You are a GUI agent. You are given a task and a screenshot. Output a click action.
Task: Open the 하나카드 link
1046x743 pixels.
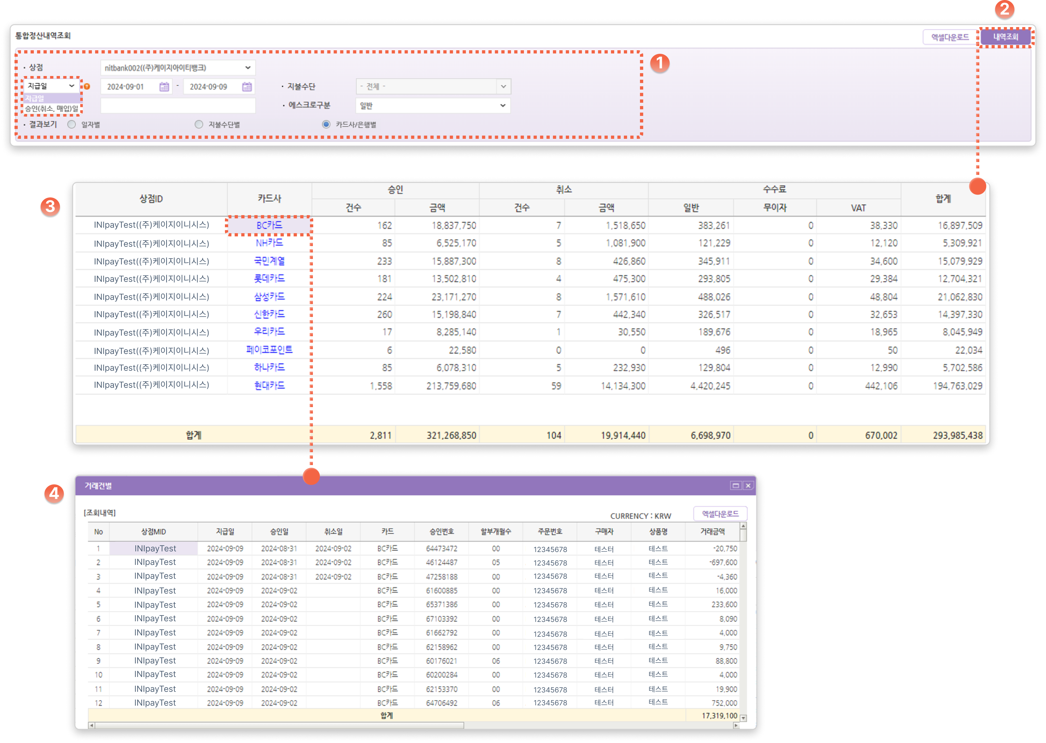269,367
